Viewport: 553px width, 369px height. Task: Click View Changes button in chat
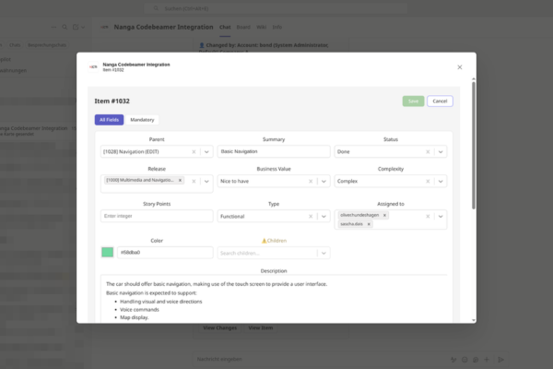219,328
